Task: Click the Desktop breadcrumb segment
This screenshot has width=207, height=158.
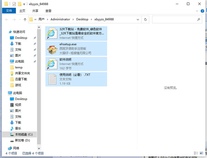Action: 82,19
